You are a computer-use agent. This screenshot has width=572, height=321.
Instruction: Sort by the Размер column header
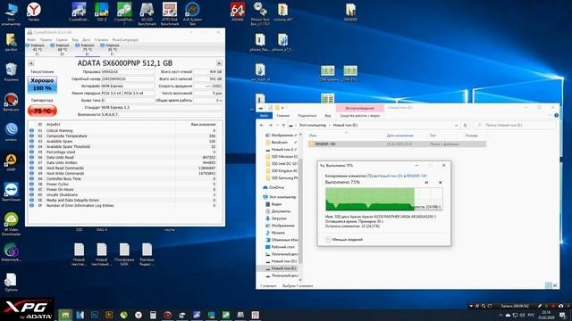click(471, 136)
